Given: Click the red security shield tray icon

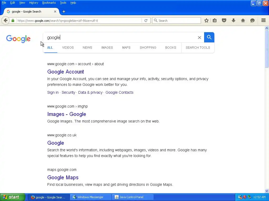Looking at the screenshot, I should (245, 197).
